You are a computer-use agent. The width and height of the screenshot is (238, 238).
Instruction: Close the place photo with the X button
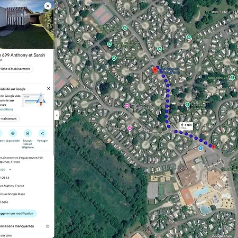[x=48, y=6]
